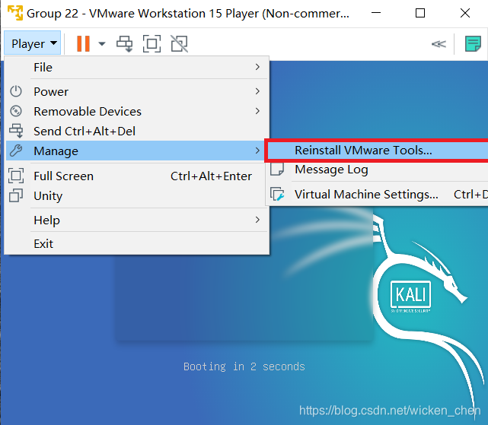Open the green notes icon in the toolbar
This screenshot has height=425, width=488.
pyautogui.click(x=473, y=44)
